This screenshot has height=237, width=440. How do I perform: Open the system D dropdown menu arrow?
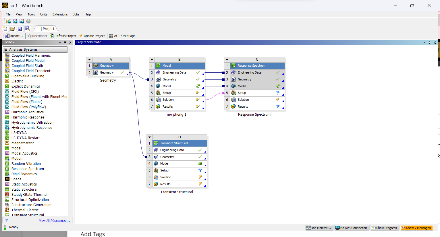(150, 137)
